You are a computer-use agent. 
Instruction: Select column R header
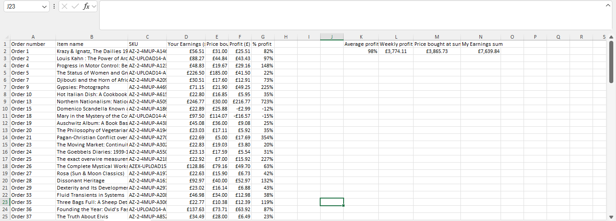click(581, 37)
